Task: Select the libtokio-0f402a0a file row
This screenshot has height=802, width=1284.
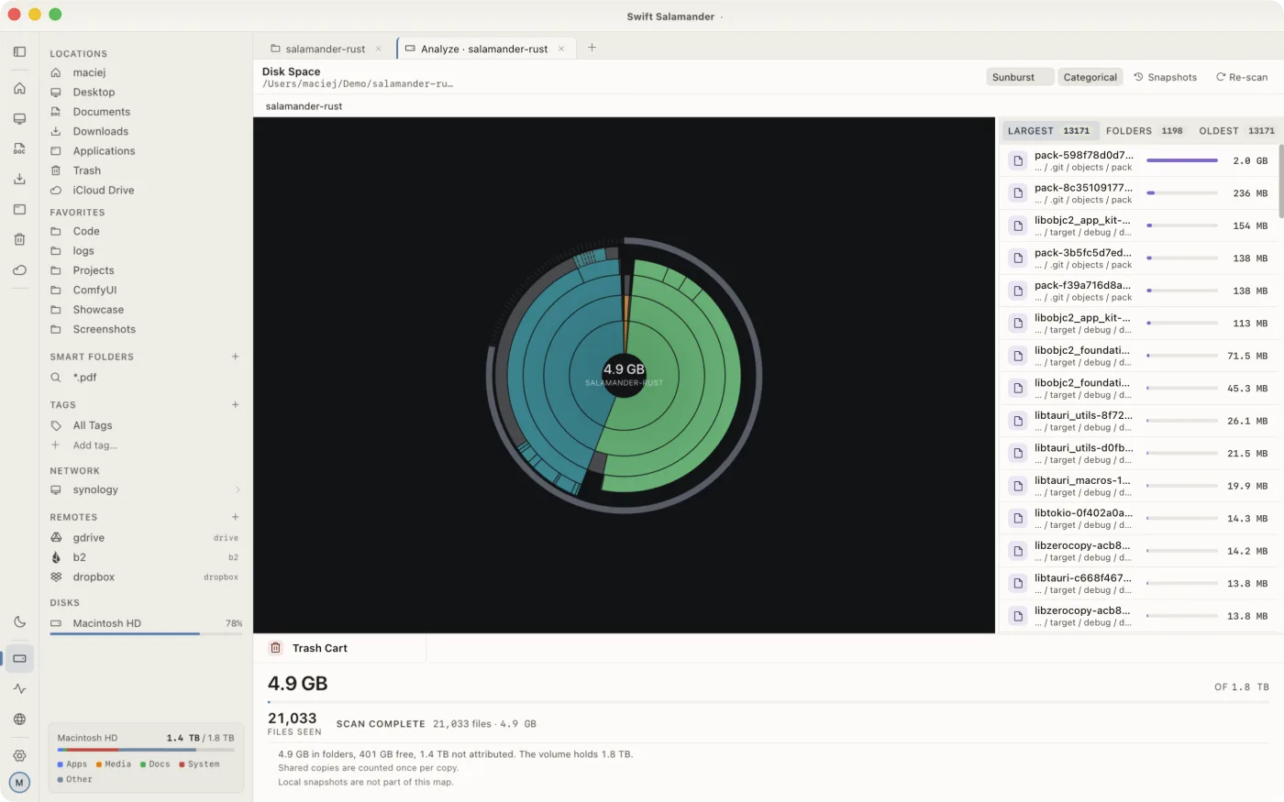Action: pyautogui.click(x=1138, y=519)
